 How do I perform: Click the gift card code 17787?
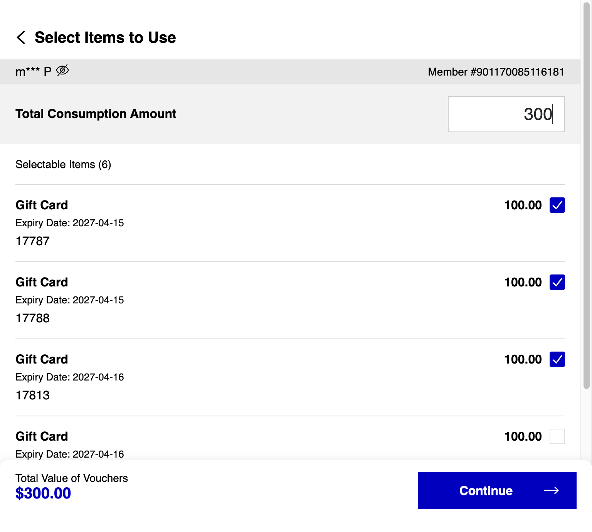tap(33, 241)
